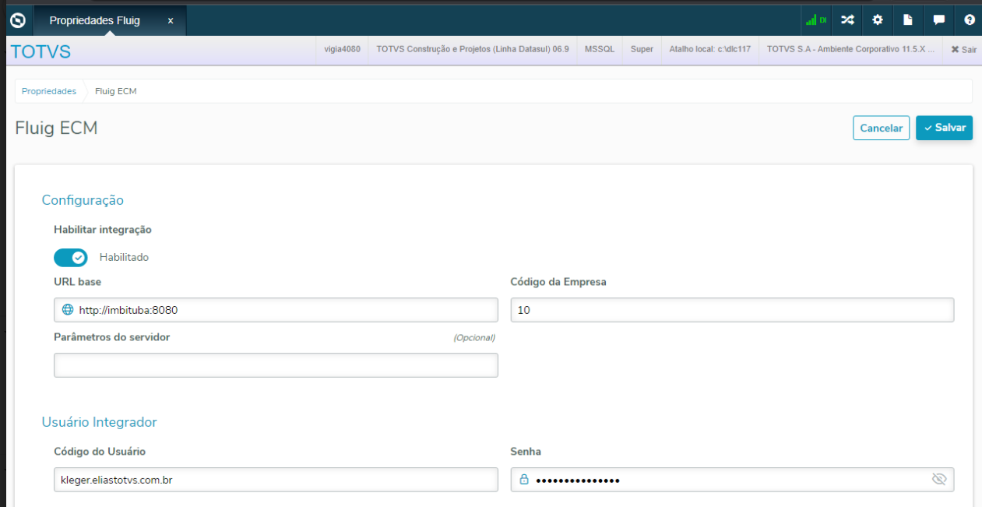
Task: Toggle the Habilitar integração switch
Action: point(70,257)
